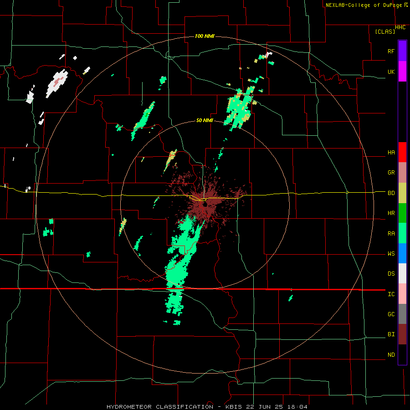
Task: Click the HYDROMETEOR CLASSIFICATION title text
Action: pos(160,407)
